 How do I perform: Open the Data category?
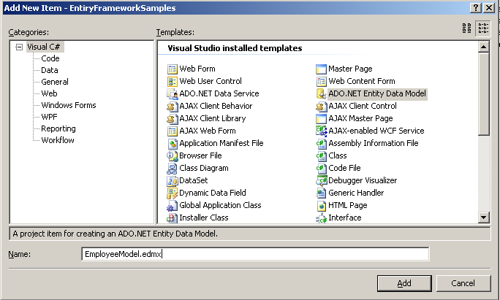pyautogui.click(x=50, y=70)
